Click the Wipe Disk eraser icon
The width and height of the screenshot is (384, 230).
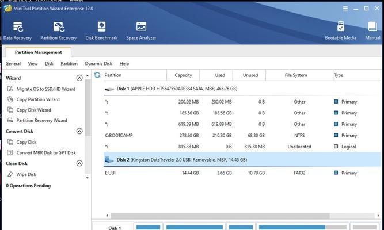tap(10, 174)
